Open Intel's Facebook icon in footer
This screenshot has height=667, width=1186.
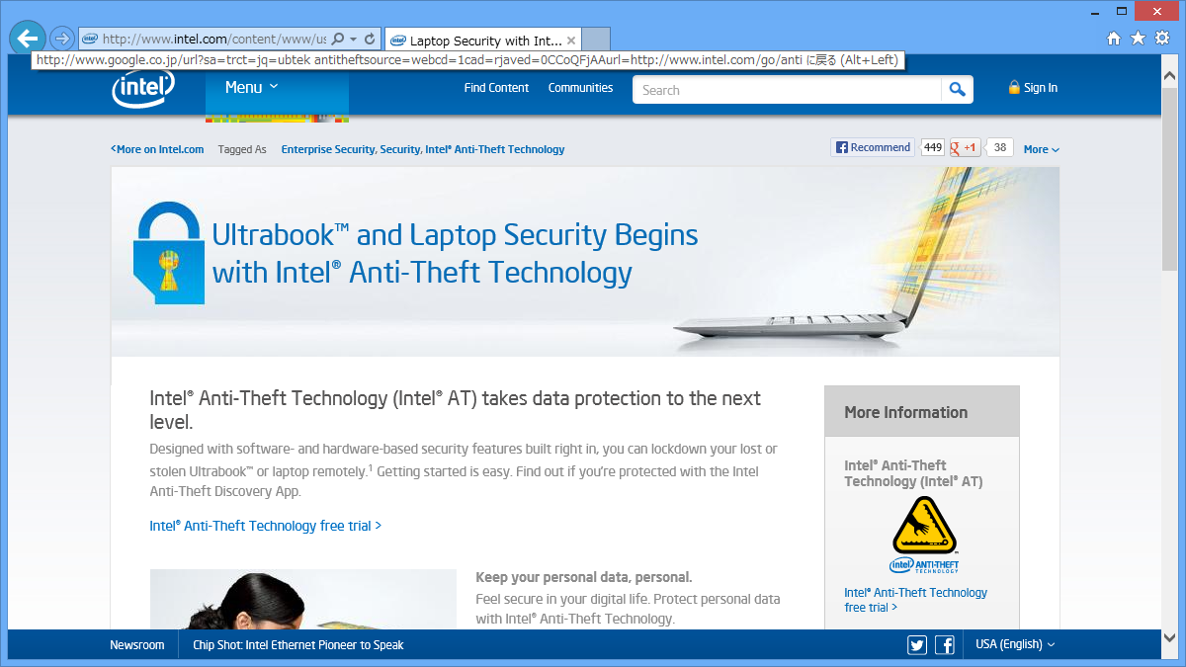point(945,645)
